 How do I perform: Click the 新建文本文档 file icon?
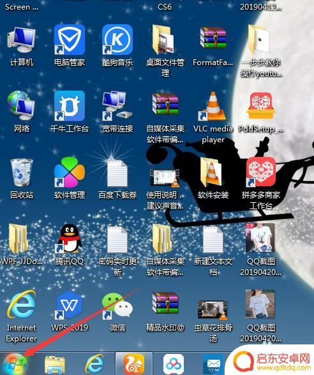click(213, 240)
